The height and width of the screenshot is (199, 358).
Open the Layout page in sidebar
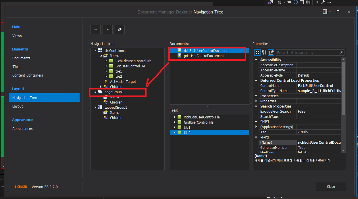coord(18,106)
